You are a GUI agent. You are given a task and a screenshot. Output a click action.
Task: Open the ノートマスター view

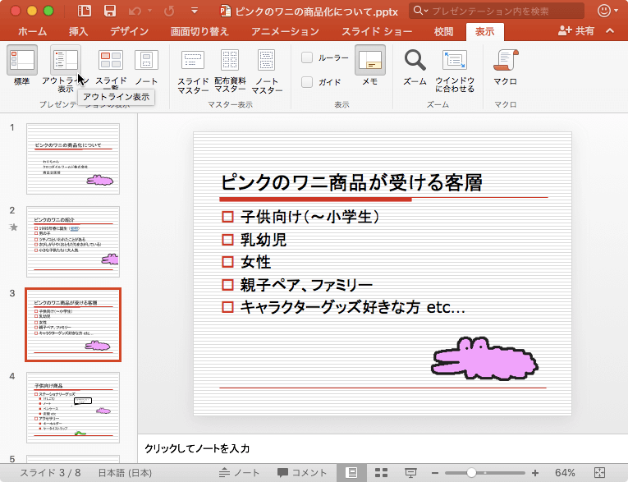(x=267, y=61)
